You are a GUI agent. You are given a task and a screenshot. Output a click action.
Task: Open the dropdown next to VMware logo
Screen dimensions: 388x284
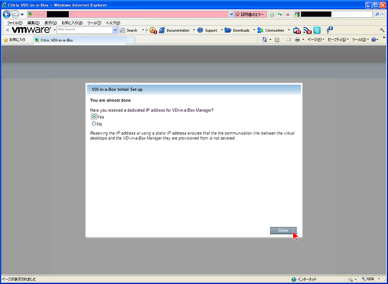click(x=54, y=30)
